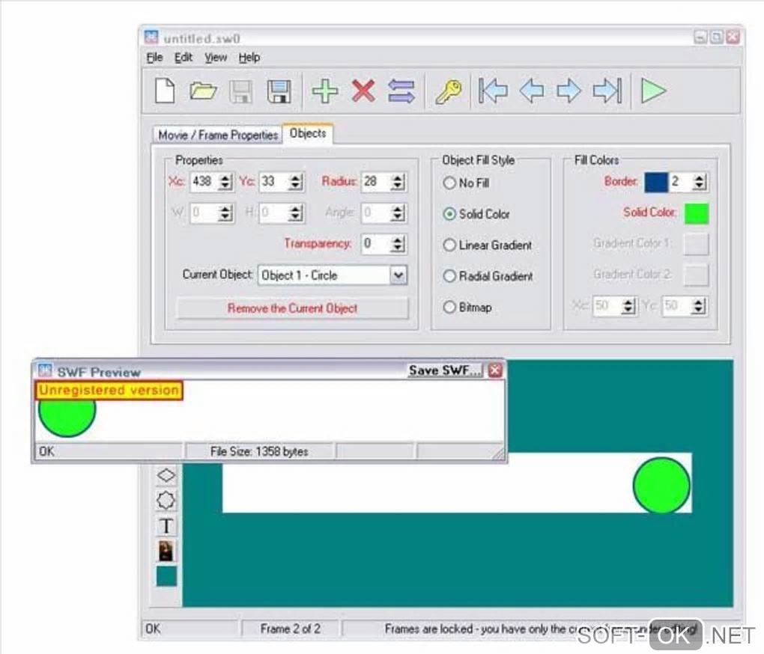Viewport: 764px width, 654px height.
Task: Jump to first frame arrow icon
Action: pos(493,91)
